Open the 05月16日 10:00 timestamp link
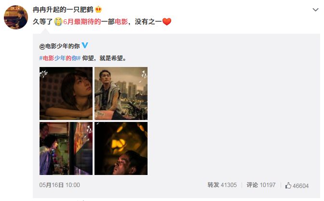The image size is (324, 201). (59, 185)
